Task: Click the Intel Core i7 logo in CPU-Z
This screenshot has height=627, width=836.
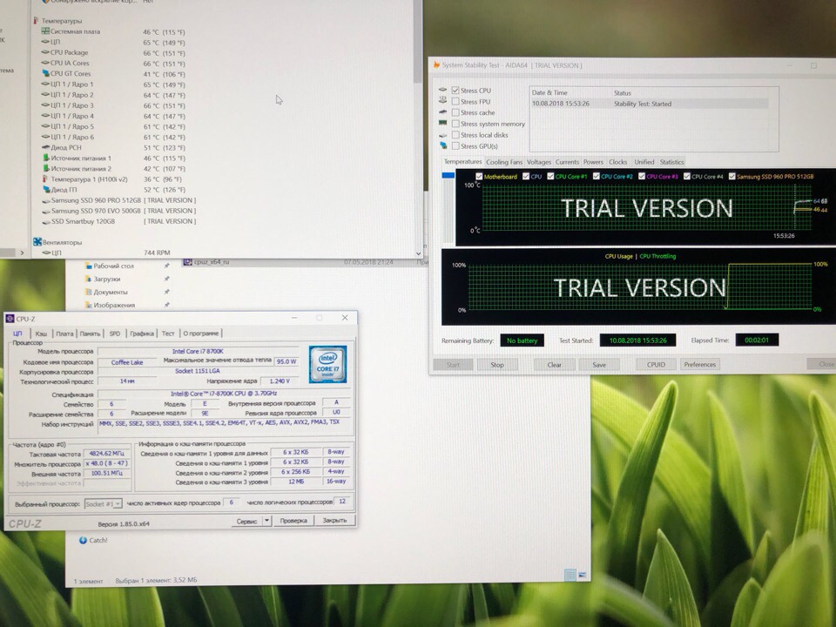Action: [x=327, y=364]
